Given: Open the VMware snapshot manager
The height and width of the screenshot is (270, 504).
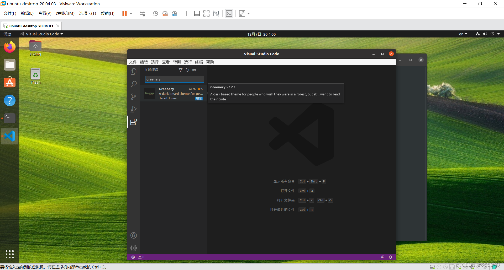Looking at the screenshot, I should pos(175,14).
